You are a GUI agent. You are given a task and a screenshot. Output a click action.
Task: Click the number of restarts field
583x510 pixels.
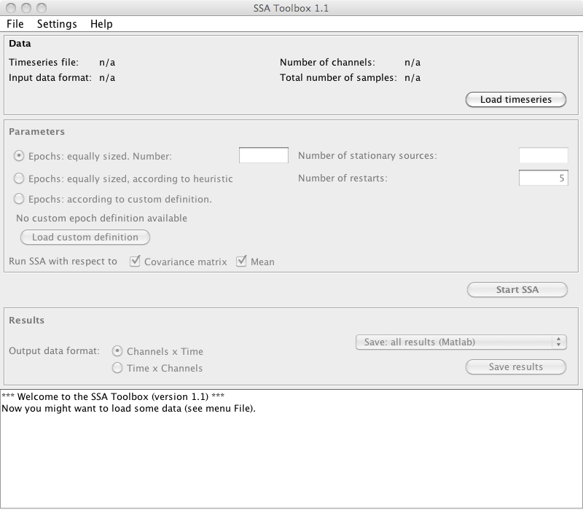pos(543,178)
